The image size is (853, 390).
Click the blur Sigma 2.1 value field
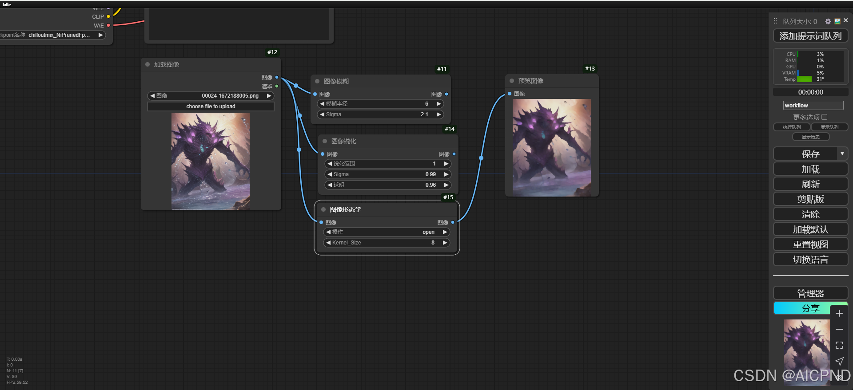tap(380, 114)
